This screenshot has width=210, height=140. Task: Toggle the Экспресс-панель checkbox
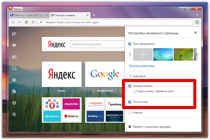(130, 86)
